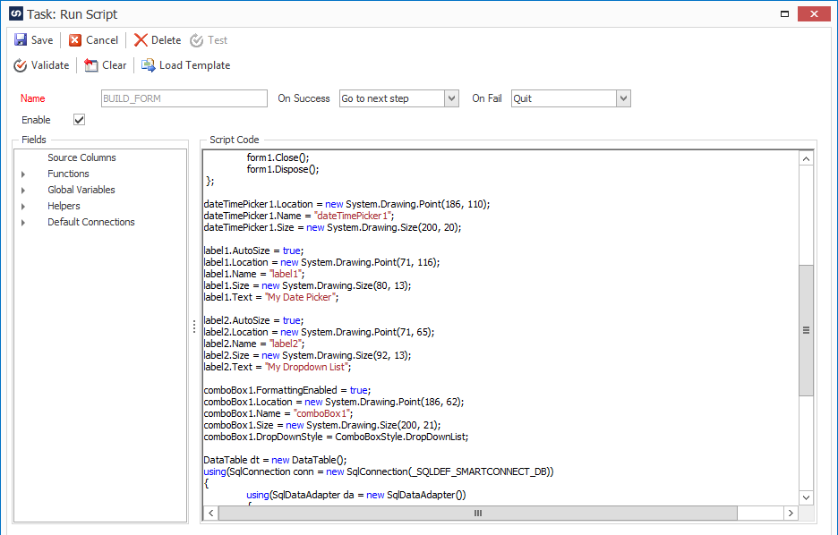This screenshot has height=535, width=838.
Task: Select Source Columns in Fields tree
Action: 81,157
